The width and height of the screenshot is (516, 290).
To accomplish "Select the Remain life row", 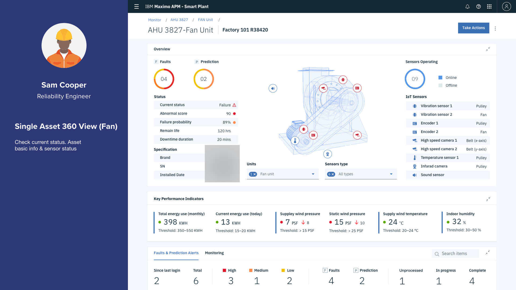I will coord(196,131).
